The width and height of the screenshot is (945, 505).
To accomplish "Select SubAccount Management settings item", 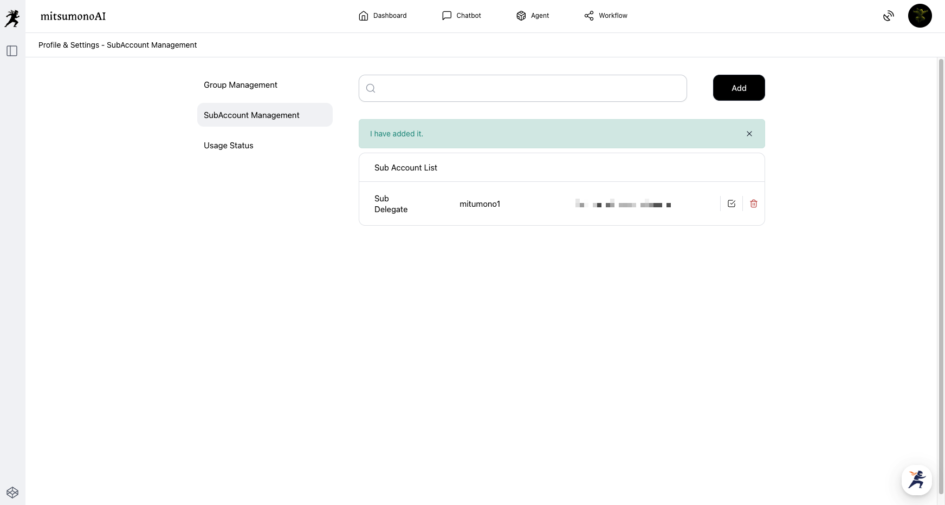I will (x=251, y=115).
